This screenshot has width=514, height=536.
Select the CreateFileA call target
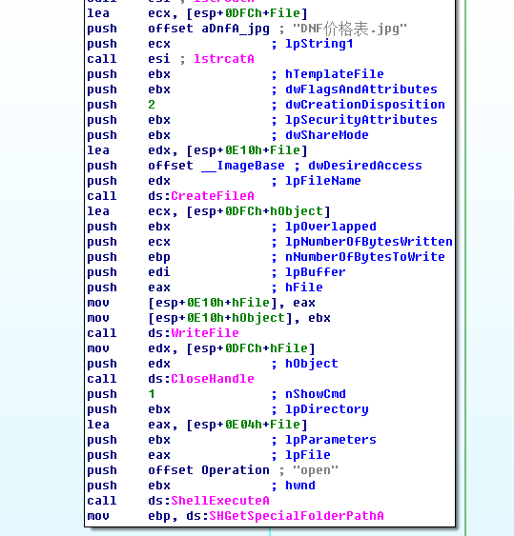(x=213, y=196)
